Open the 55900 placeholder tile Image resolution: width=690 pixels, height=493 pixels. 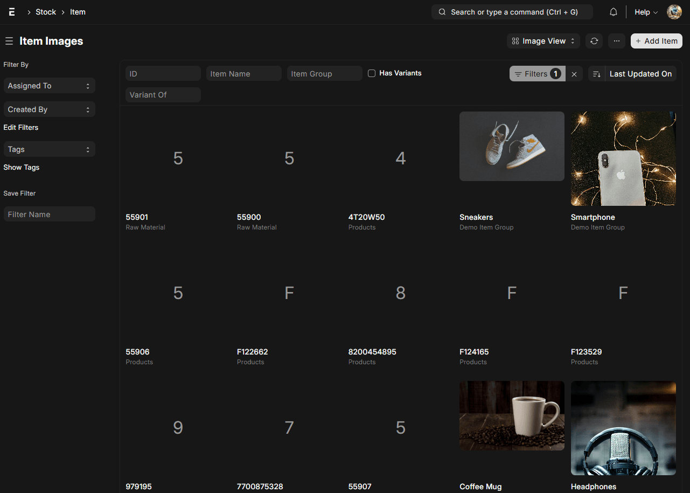289,158
